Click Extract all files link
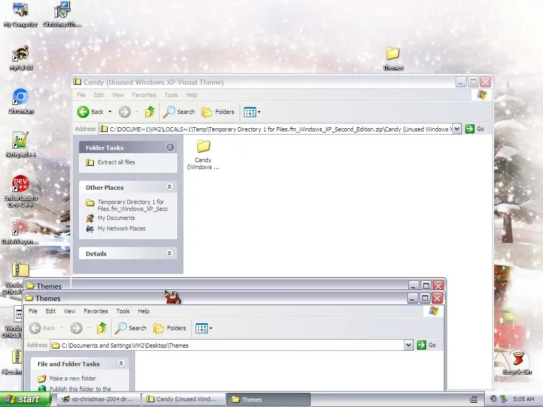 116,162
